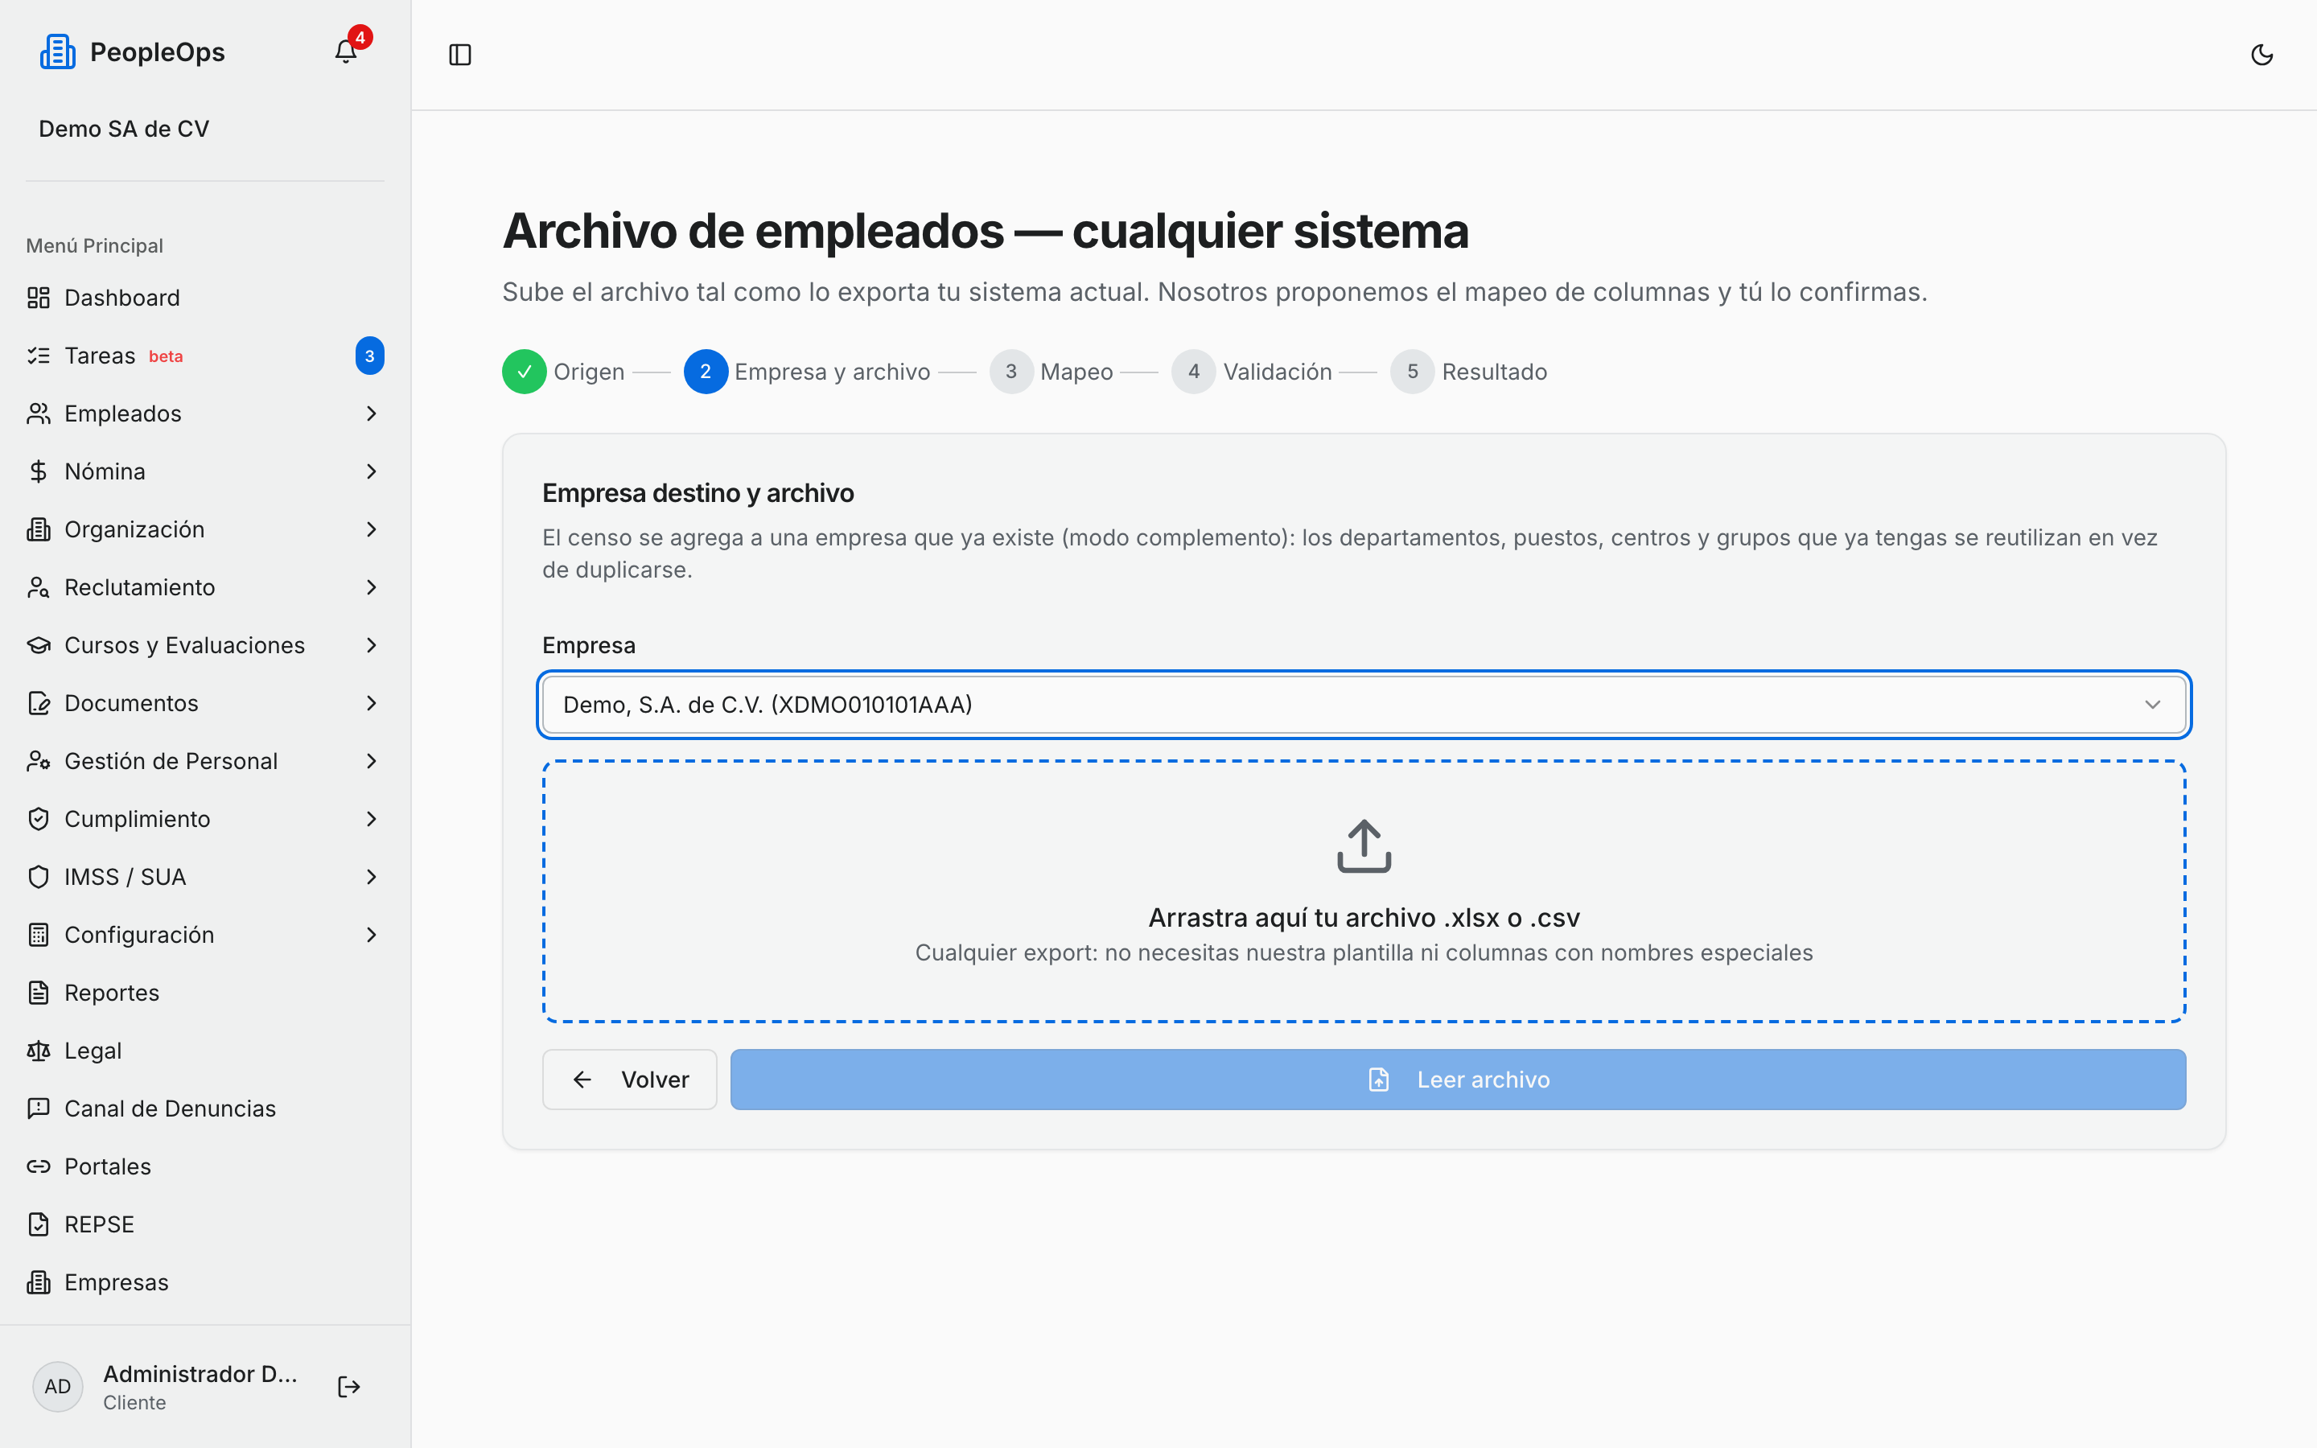Image resolution: width=2317 pixels, height=1448 pixels.
Task: Click the Gestión de Personal gear-person icon
Action: click(39, 761)
